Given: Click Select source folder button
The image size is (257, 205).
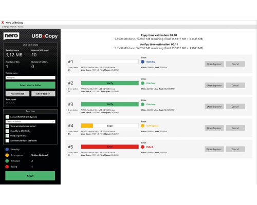Looking at the screenshot, I should [30, 85].
